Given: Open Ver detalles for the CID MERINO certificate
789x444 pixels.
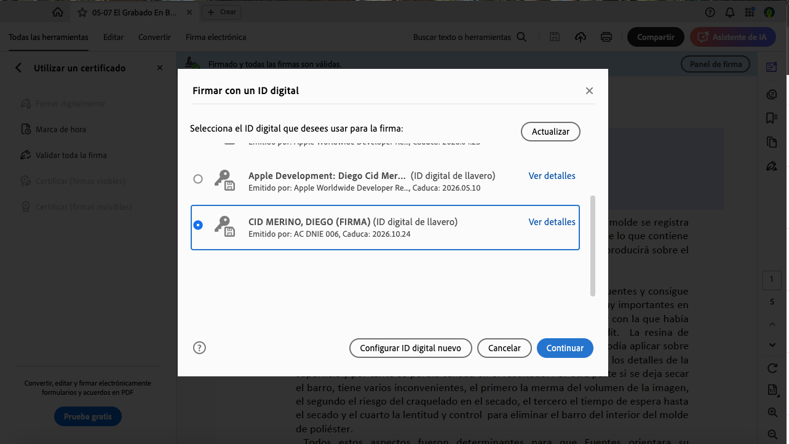Looking at the screenshot, I should pos(552,221).
